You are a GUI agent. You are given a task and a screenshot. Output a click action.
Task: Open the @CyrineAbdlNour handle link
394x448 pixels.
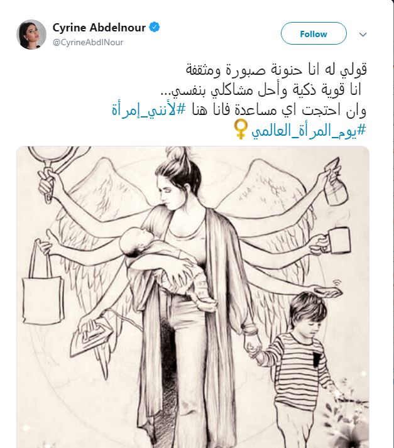(88, 43)
